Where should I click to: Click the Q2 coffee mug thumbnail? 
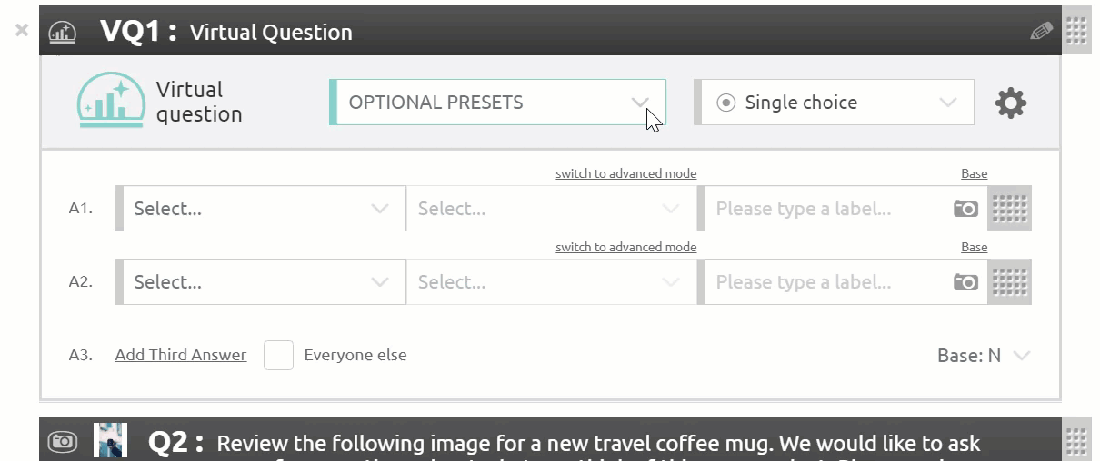110,440
